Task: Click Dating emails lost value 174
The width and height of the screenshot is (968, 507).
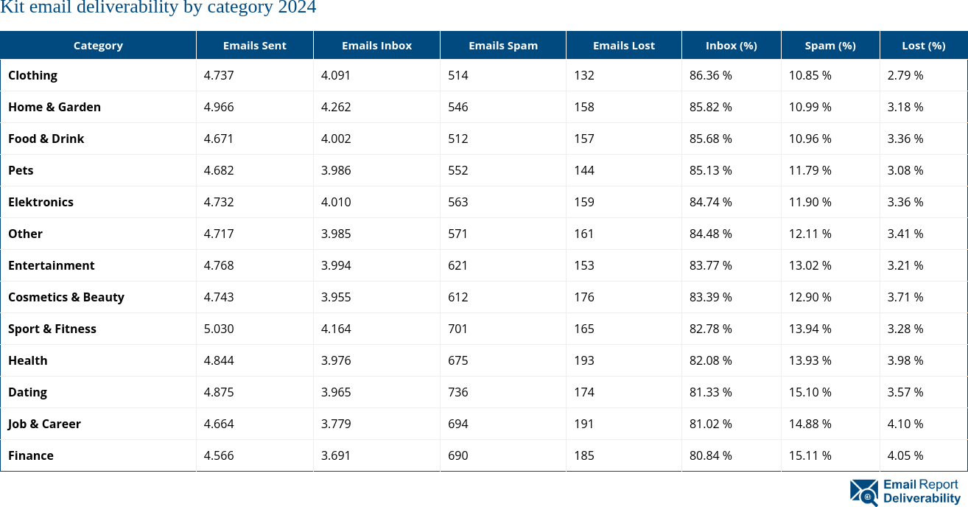Action: [584, 392]
